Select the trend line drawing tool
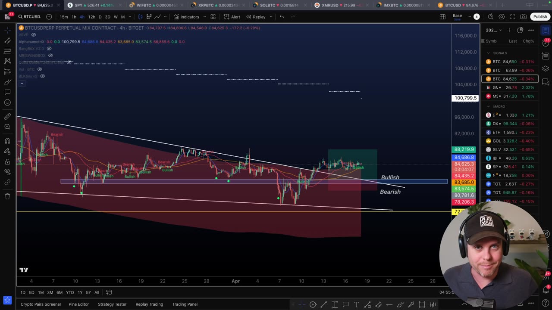552x310 pixels. click(7, 40)
